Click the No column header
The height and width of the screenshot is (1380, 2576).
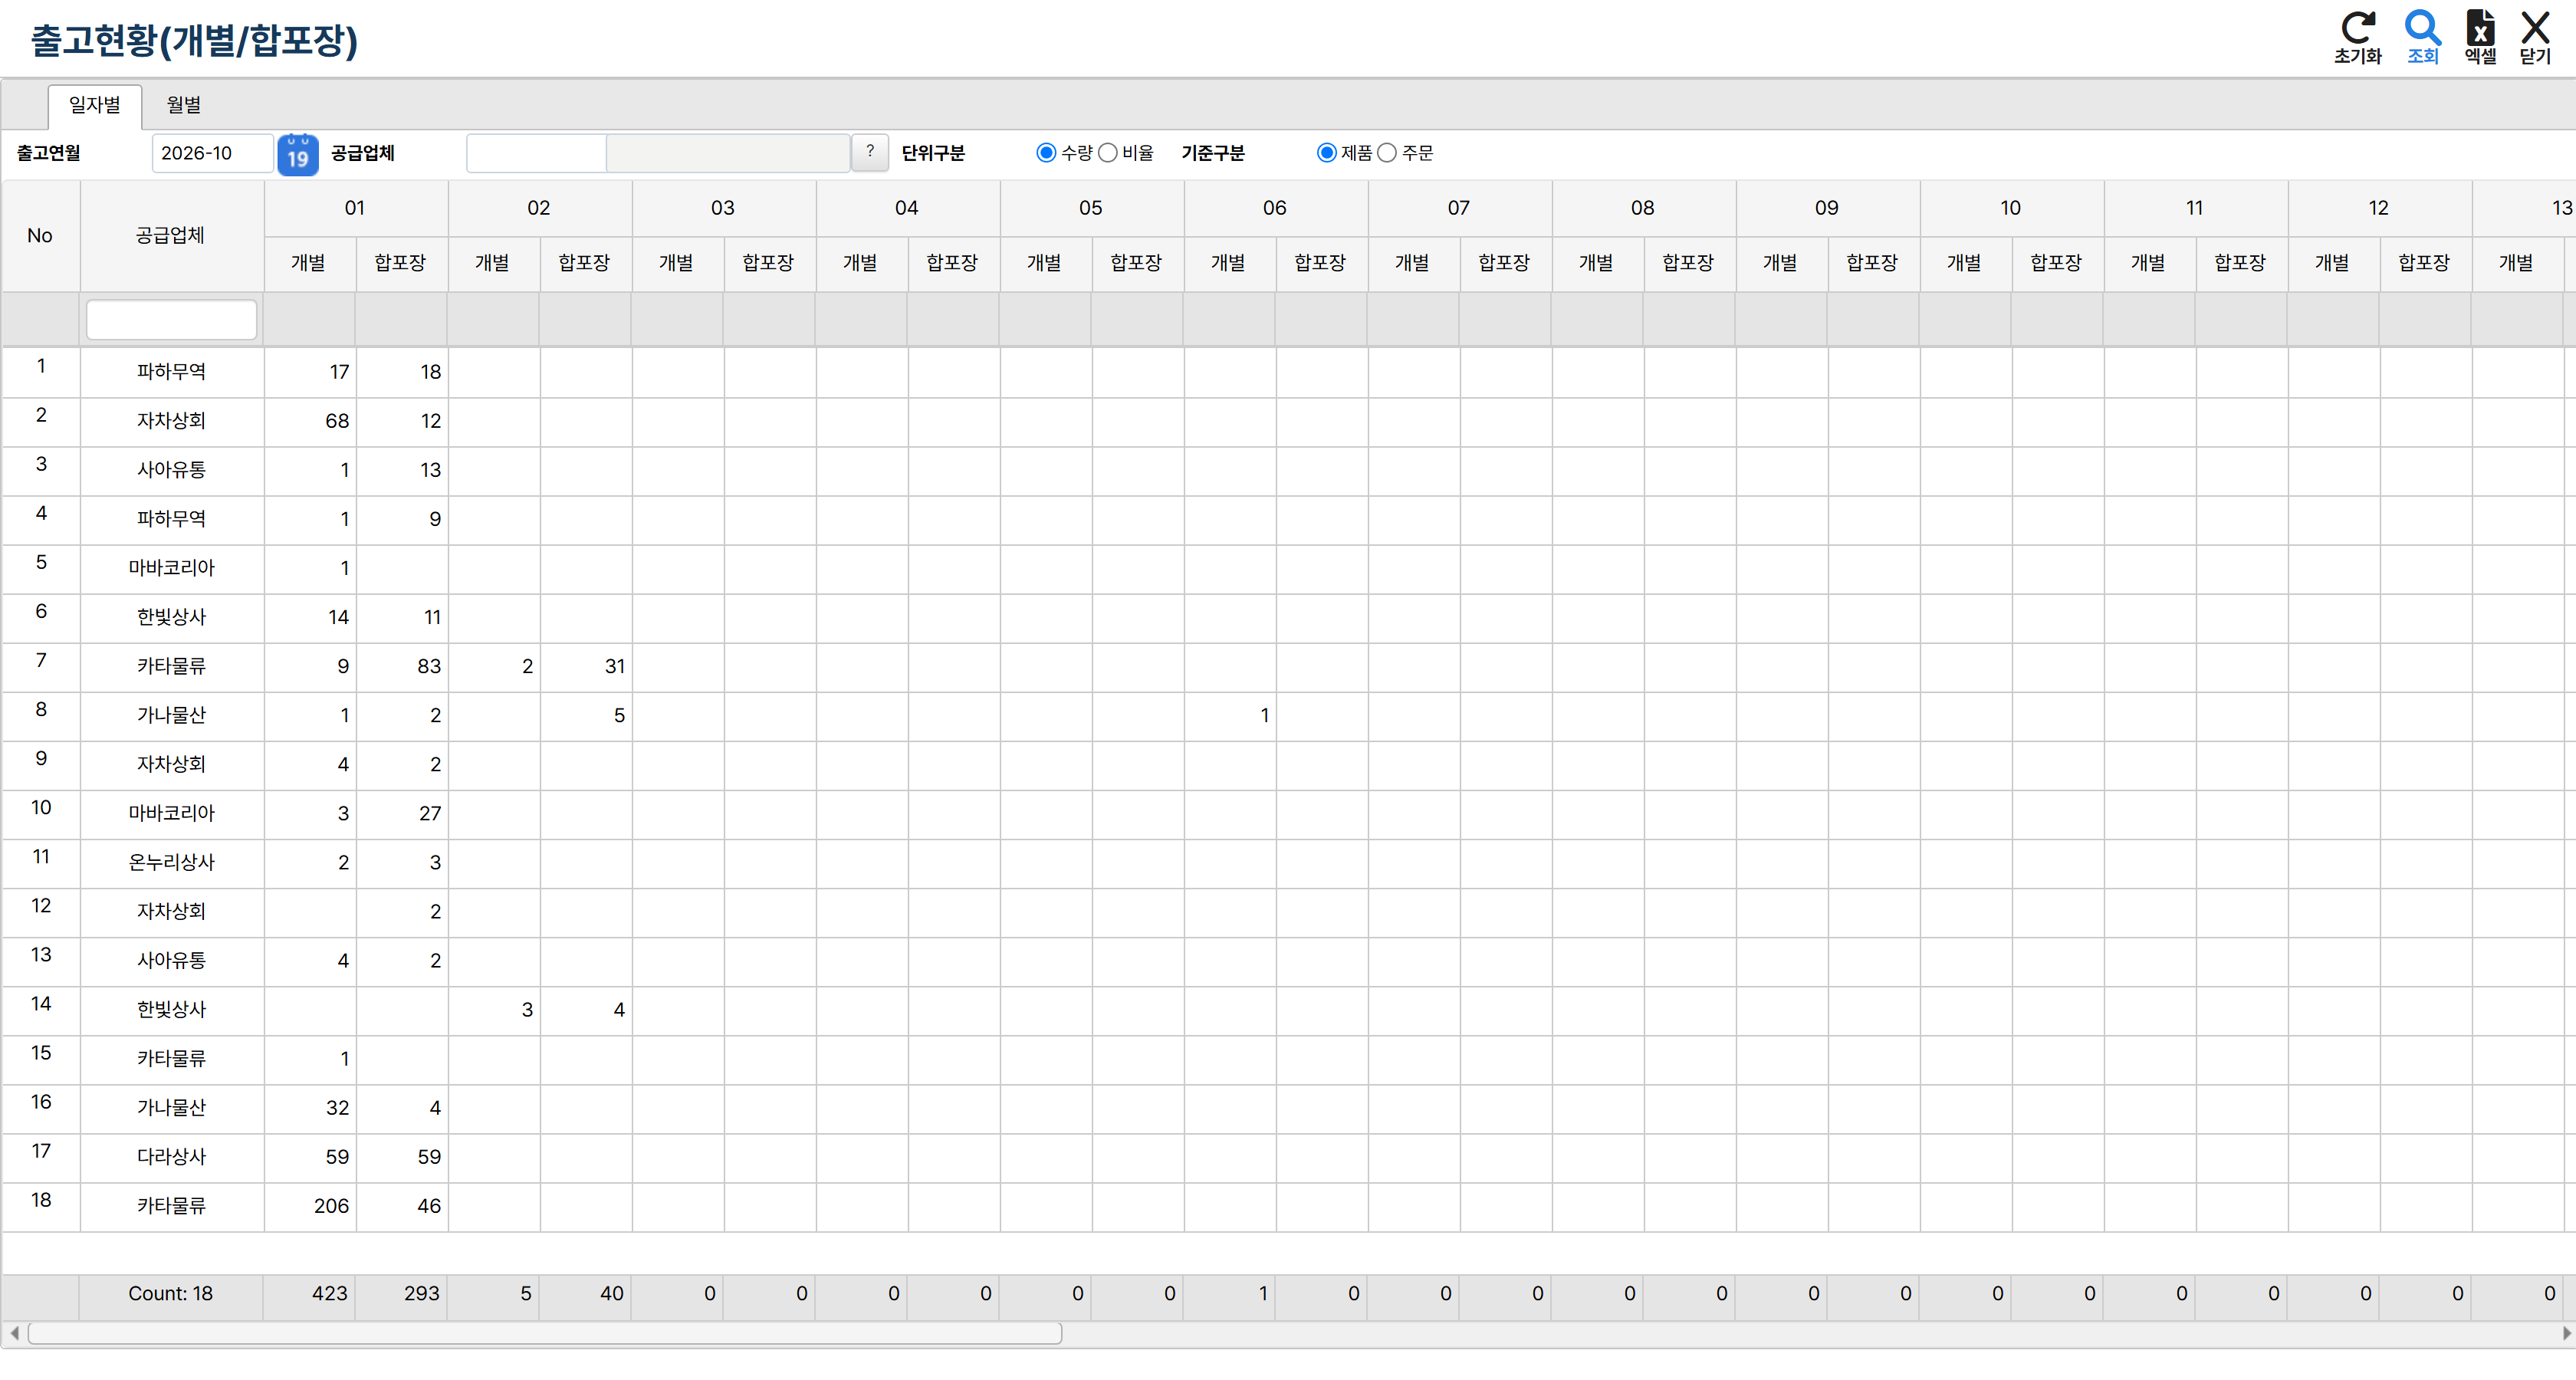click(40, 236)
